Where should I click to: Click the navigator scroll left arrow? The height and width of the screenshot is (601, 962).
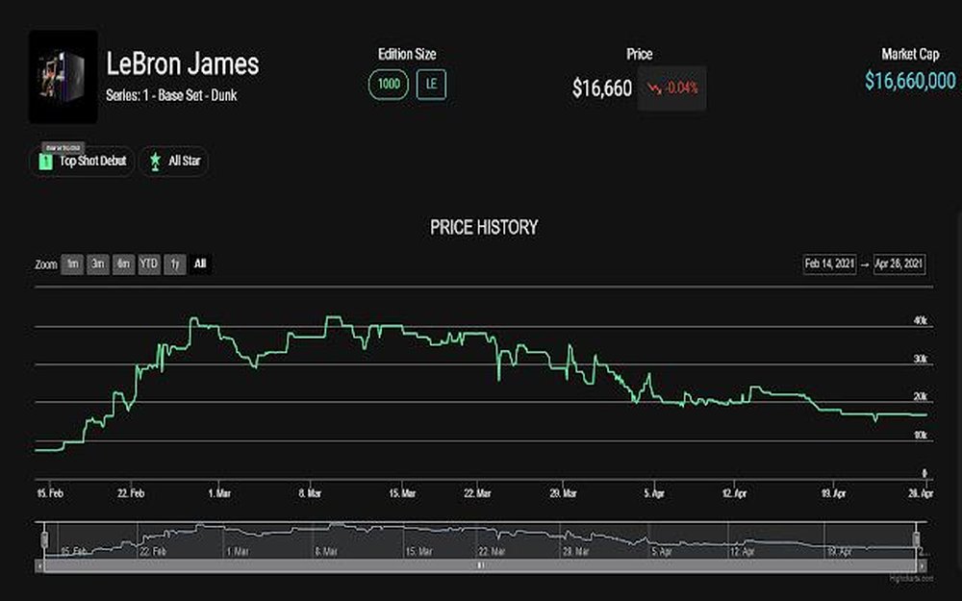click(x=39, y=565)
